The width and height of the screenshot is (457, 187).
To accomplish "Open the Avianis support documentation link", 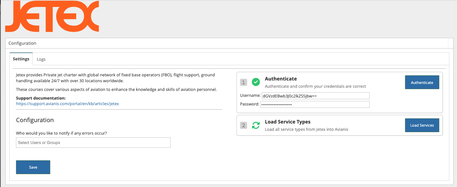I will click(67, 104).
